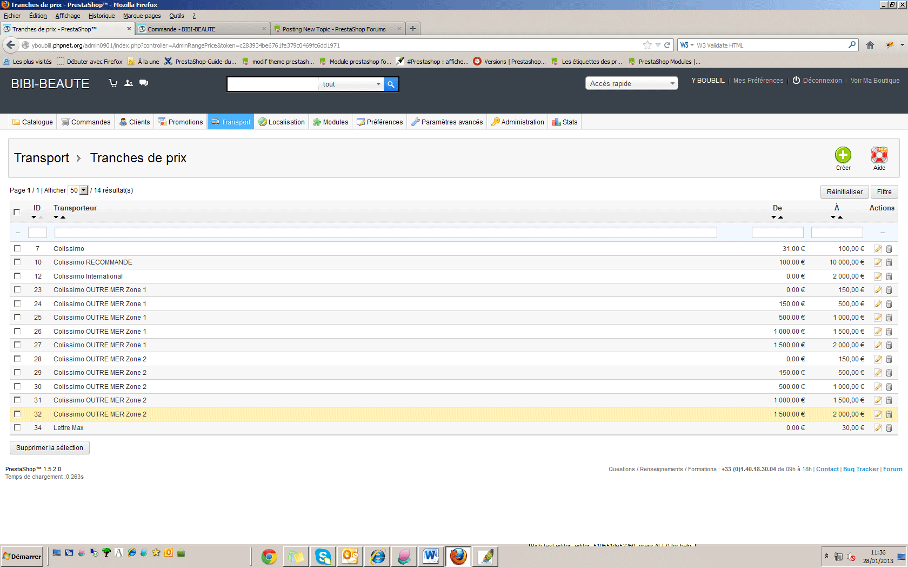Edit the Lettre Max row
This screenshot has width=908, height=568.
(x=878, y=428)
